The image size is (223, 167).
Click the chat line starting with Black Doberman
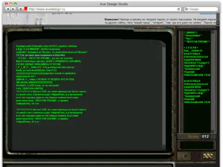(x=48, y=61)
